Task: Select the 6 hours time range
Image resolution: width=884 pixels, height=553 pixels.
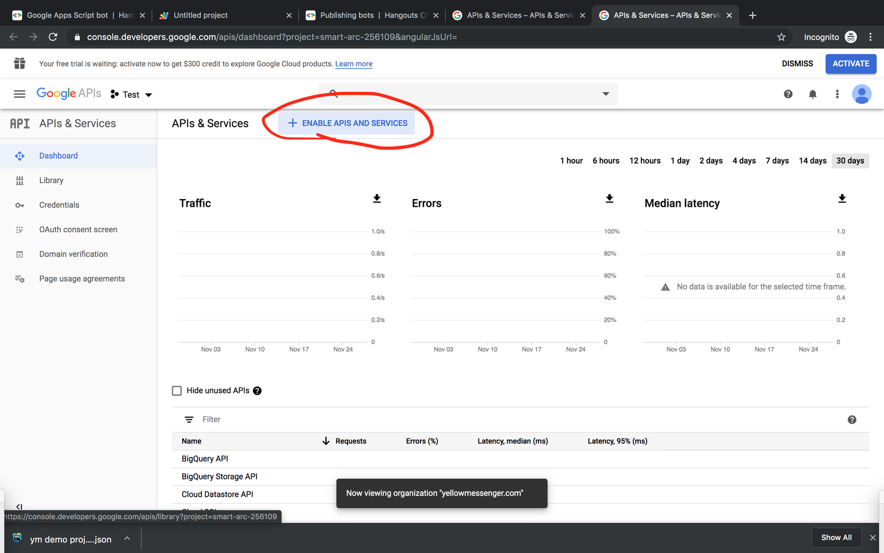Action: click(606, 161)
